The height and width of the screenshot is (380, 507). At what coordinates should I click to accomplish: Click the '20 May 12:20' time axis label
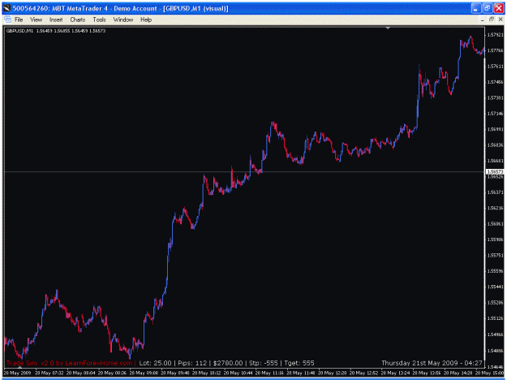click(x=332, y=373)
